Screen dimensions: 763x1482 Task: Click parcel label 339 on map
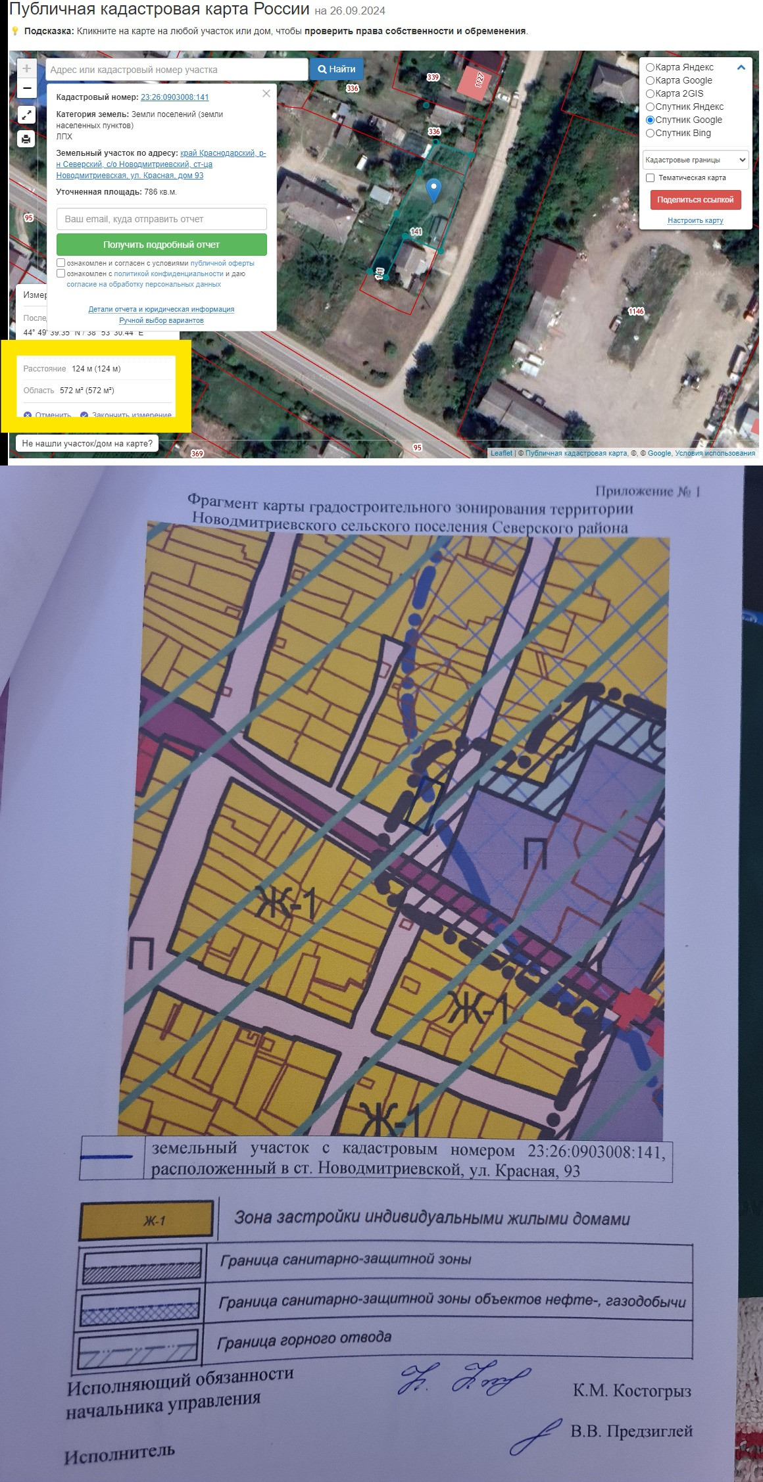[x=433, y=77]
